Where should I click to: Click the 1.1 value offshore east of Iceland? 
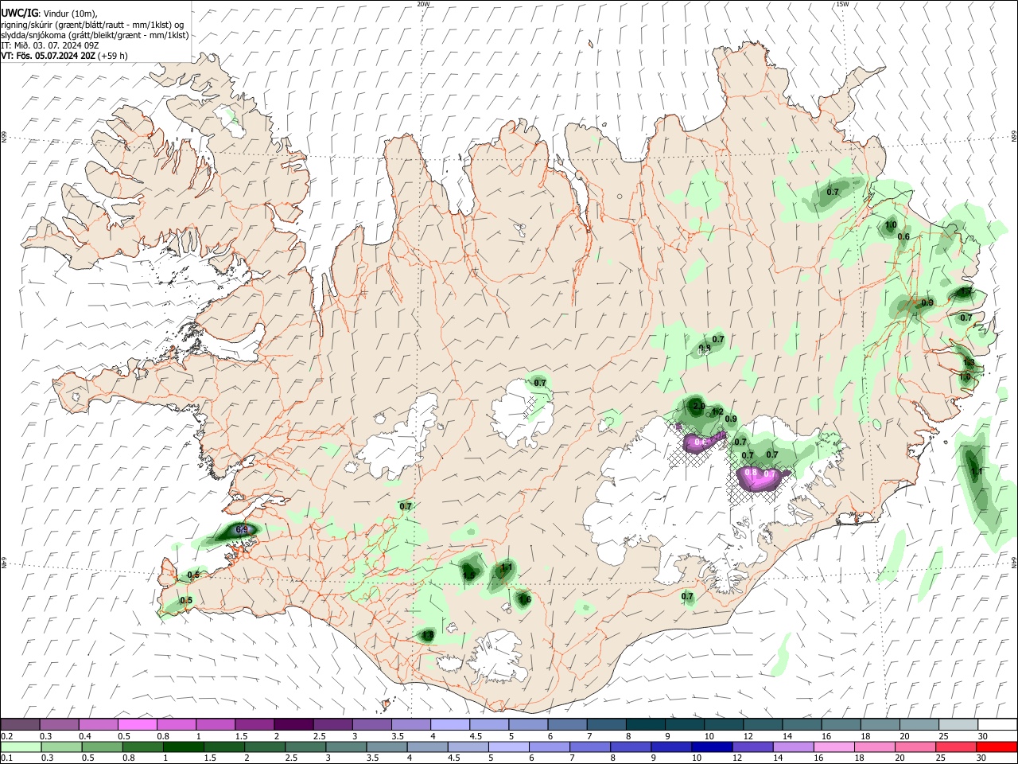pyautogui.click(x=977, y=472)
